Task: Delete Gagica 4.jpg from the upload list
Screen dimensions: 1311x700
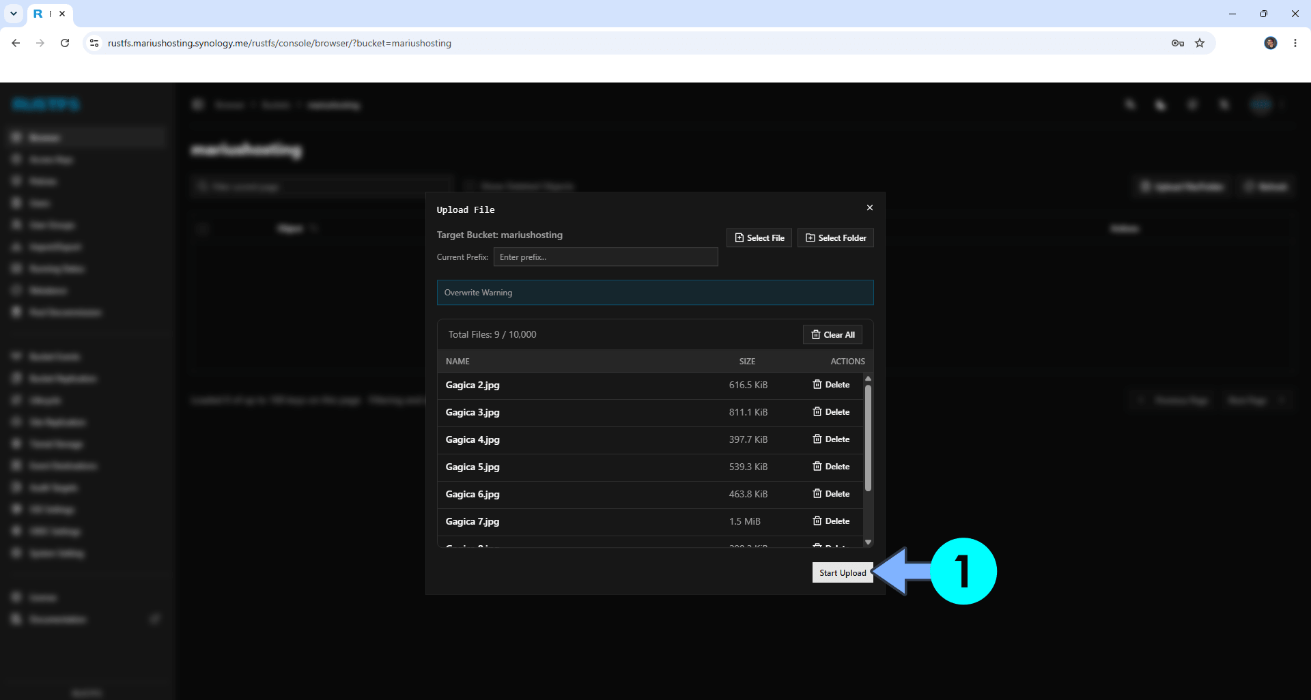Action: click(x=831, y=439)
